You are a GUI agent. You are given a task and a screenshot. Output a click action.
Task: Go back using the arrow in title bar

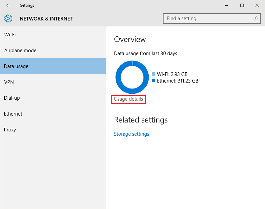pos(8,5)
